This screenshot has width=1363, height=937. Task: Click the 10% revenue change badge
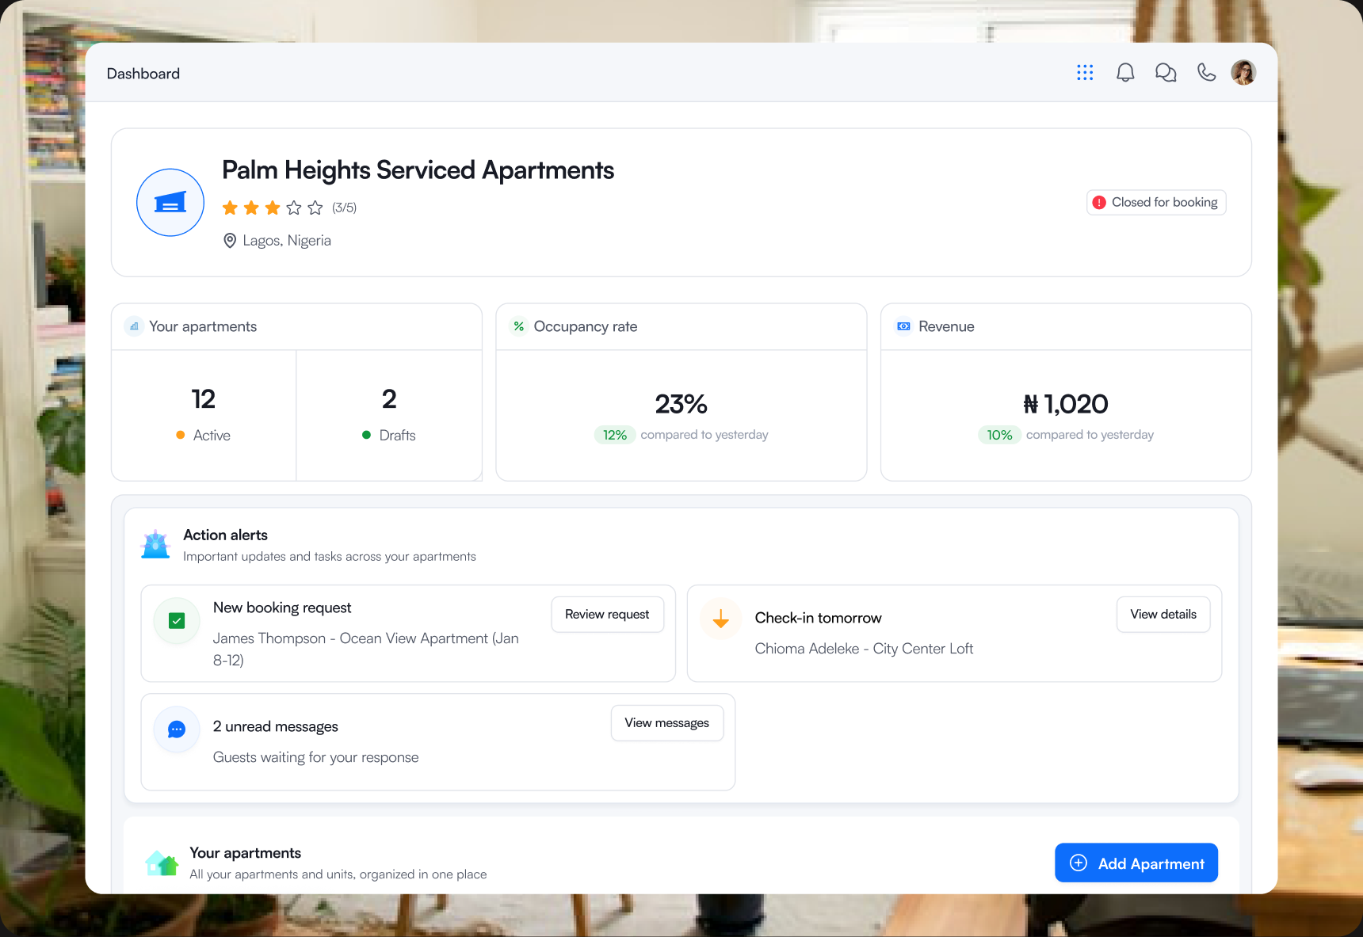click(999, 435)
